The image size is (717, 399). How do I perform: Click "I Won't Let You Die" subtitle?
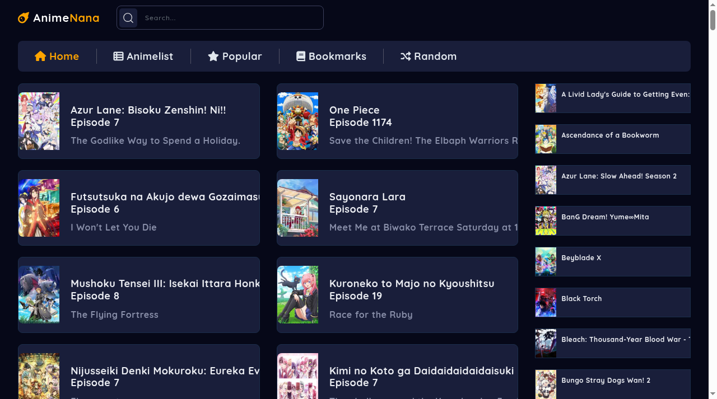tap(114, 227)
